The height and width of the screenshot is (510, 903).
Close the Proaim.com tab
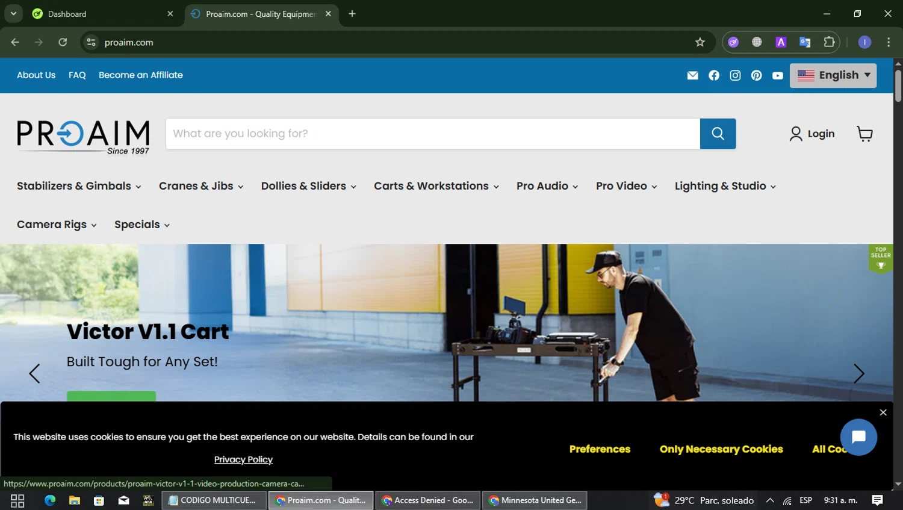(x=328, y=14)
